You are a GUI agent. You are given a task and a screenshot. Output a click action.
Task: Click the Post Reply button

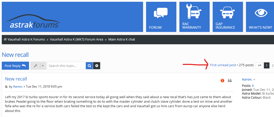pyautogui.click(x=15, y=66)
